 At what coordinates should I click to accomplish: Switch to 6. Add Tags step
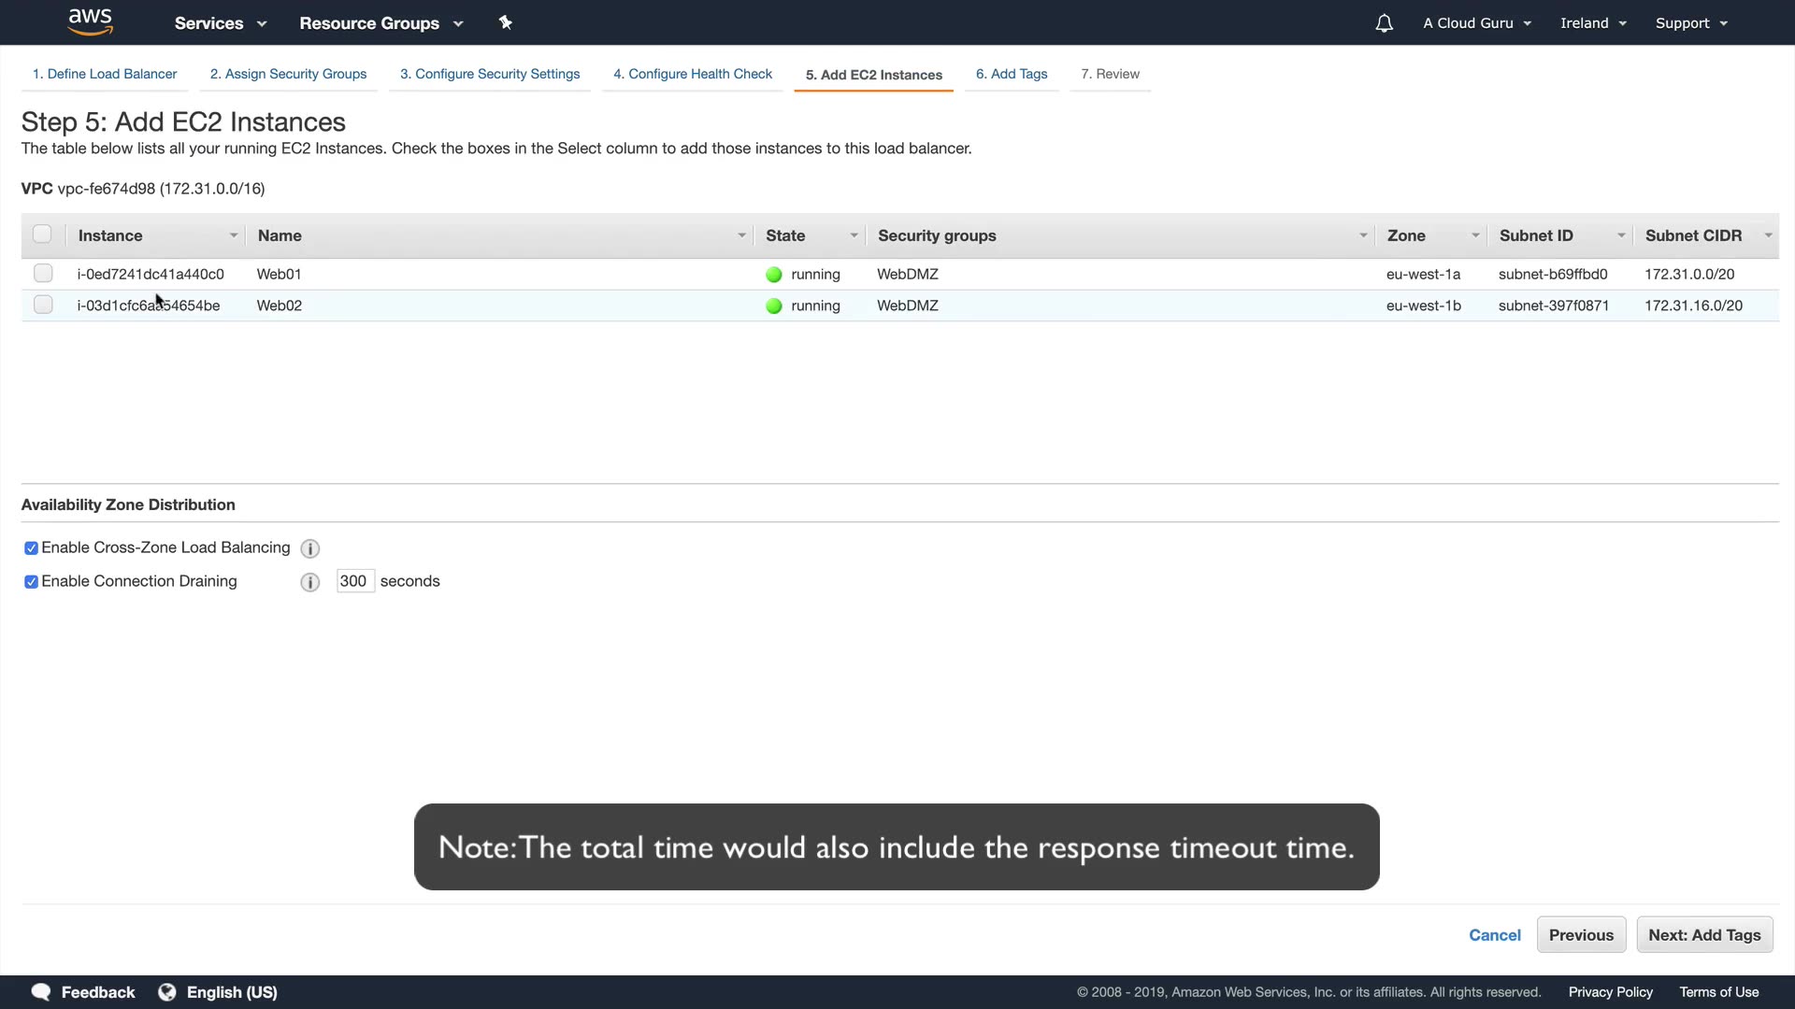[1011, 74]
